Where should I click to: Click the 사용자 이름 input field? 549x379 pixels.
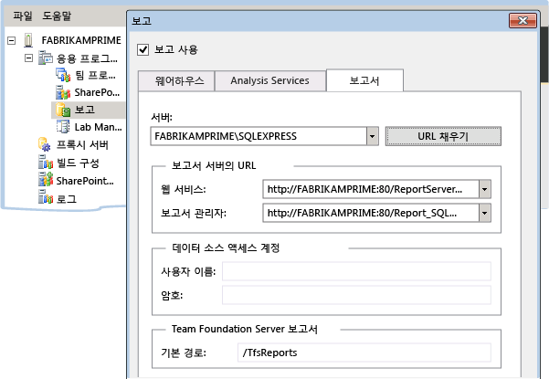pos(356,271)
